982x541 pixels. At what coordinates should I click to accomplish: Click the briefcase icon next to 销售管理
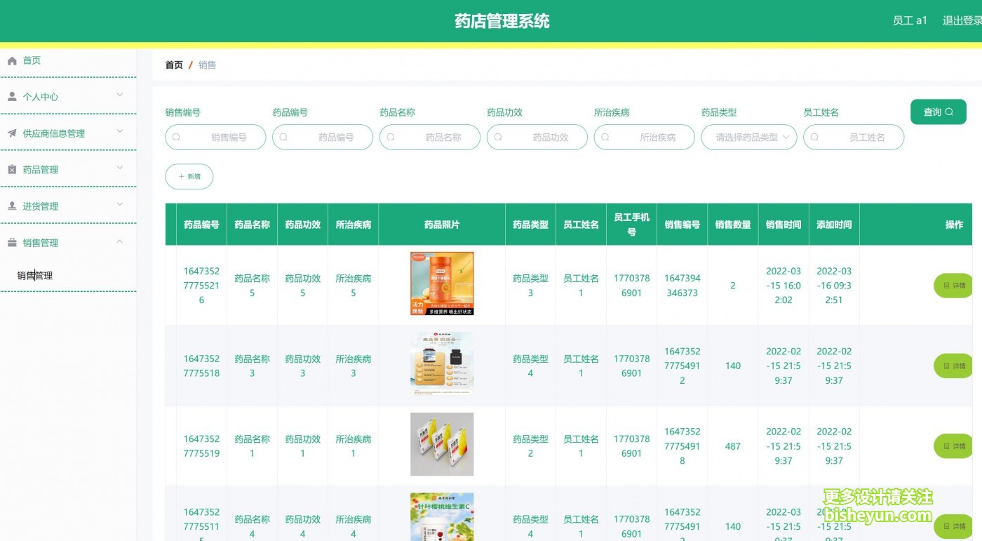tap(12, 243)
